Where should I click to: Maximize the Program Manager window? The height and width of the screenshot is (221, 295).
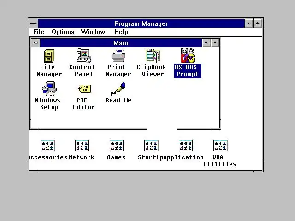tap(258, 23)
